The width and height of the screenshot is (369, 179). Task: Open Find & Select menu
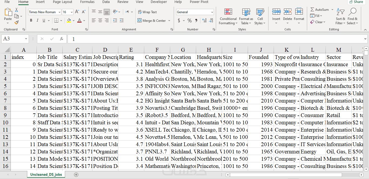click(353, 16)
